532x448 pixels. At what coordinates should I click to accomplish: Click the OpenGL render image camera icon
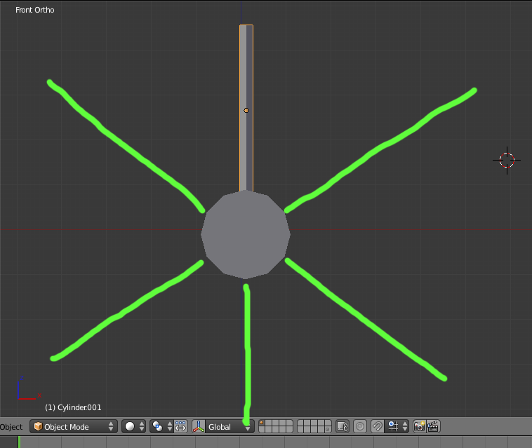420,426
